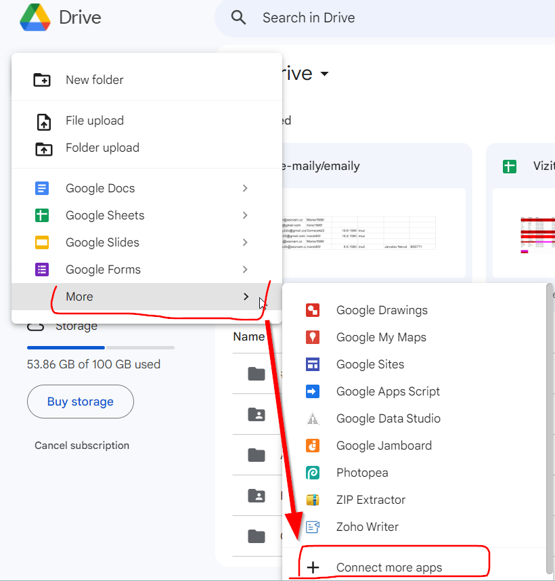Open the My Drive dropdown arrow

(x=324, y=74)
